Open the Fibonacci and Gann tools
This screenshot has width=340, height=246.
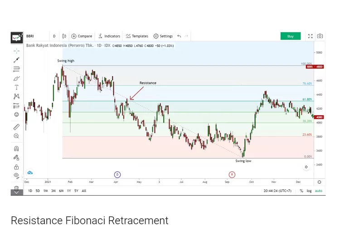pos(16,69)
